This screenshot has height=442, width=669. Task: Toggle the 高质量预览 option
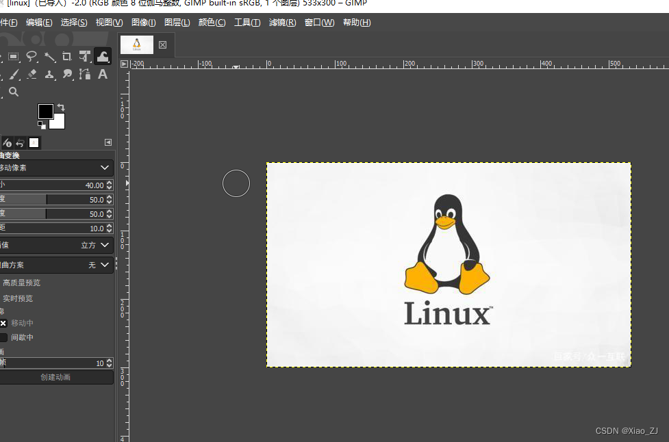pyautogui.click(x=21, y=283)
